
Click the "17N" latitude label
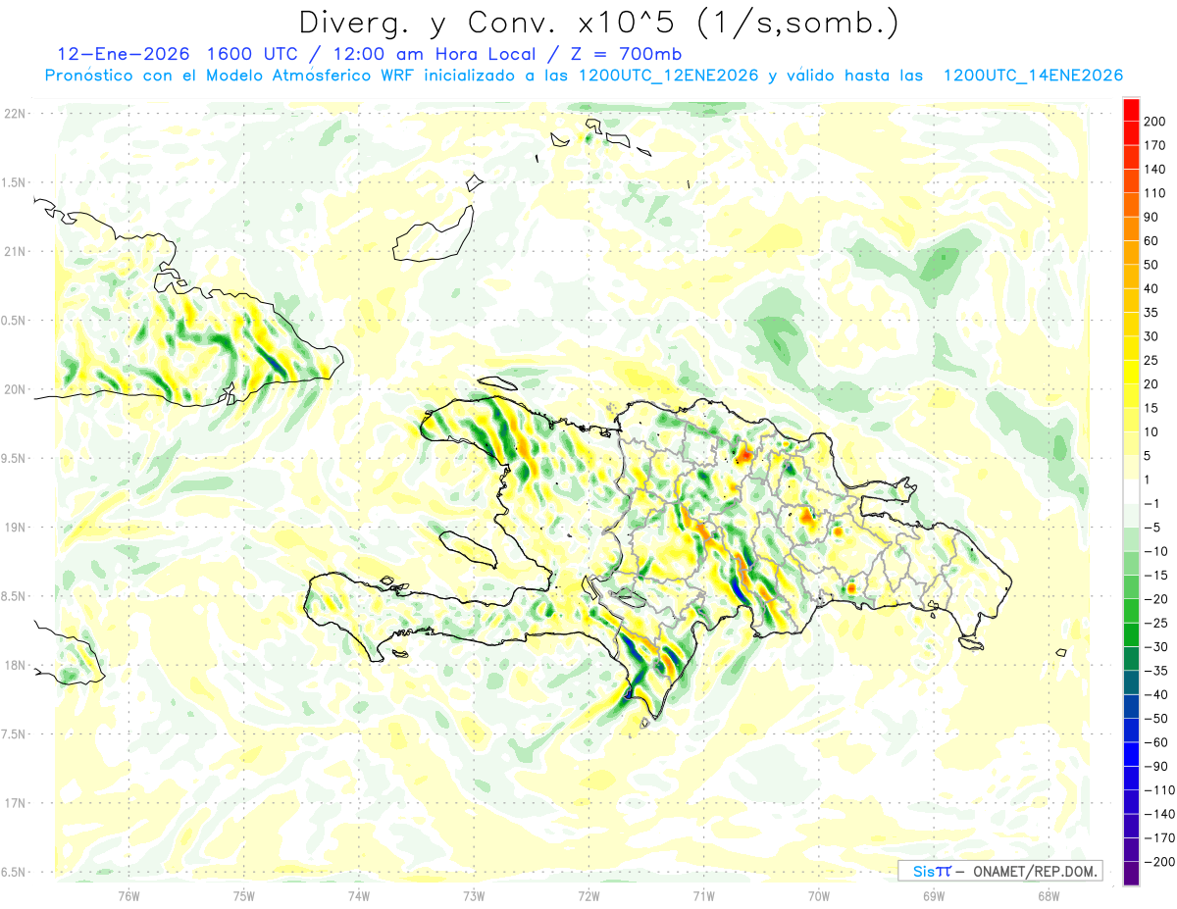(x=15, y=803)
